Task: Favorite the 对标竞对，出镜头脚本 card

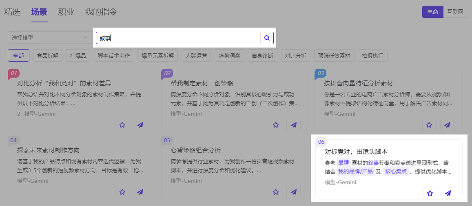Action: (x=430, y=193)
